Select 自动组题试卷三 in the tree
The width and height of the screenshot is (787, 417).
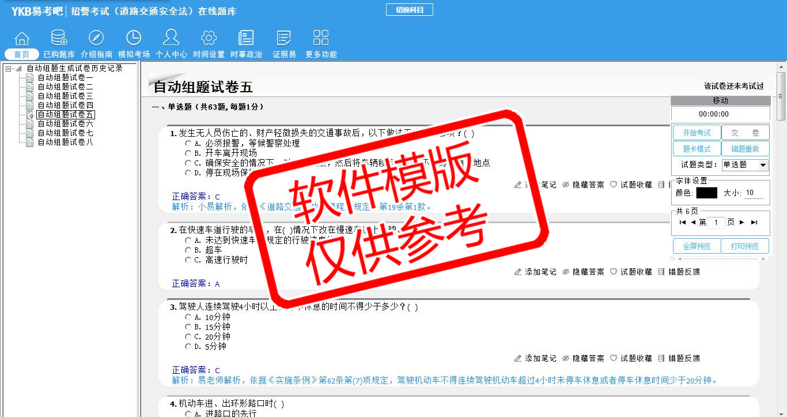click(x=65, y=96)
